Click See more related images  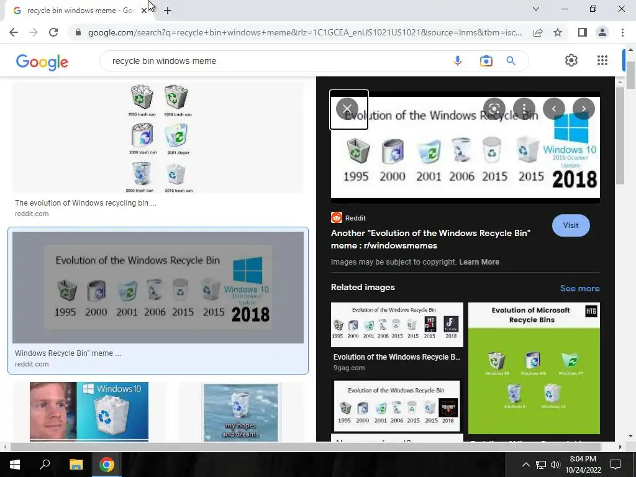(x=579, y=288)
